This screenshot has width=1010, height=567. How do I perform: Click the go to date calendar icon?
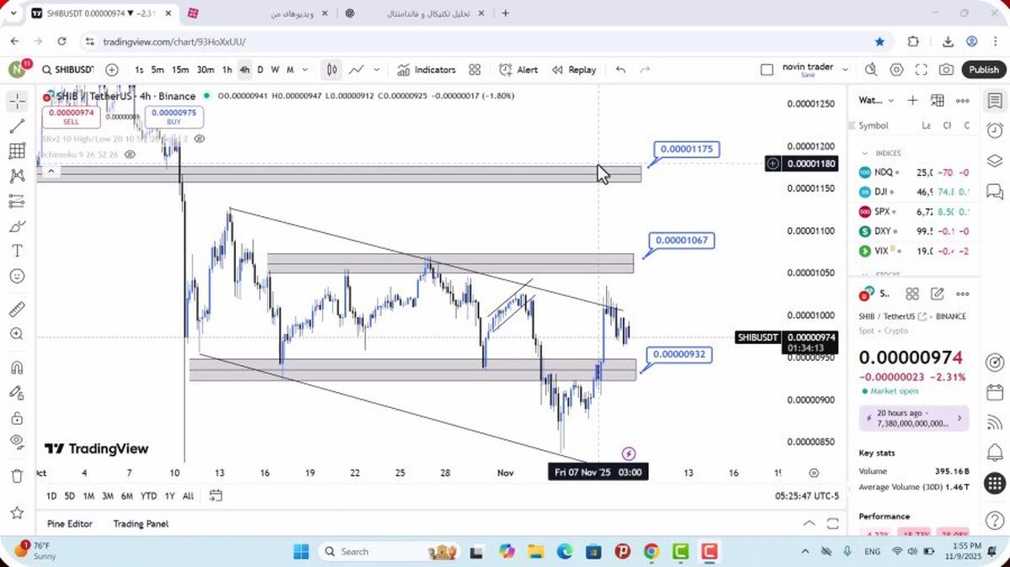(x=216, y=495)
